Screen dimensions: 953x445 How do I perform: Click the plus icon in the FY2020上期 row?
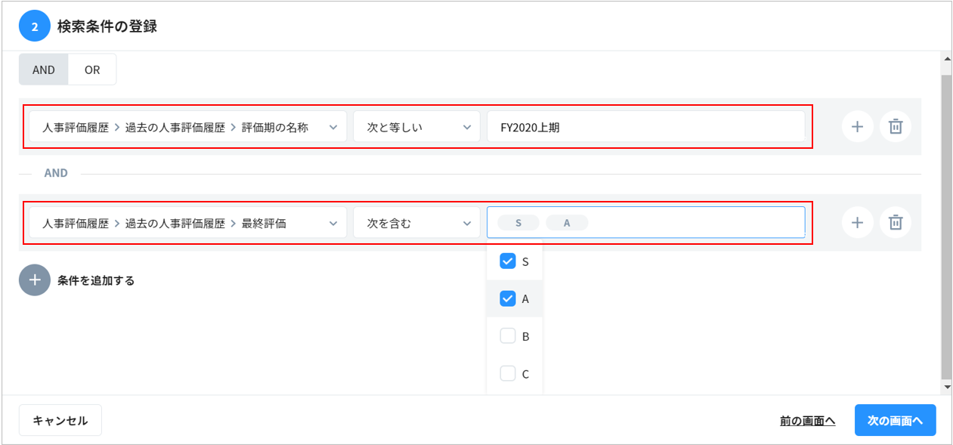[x=857, y=127]
